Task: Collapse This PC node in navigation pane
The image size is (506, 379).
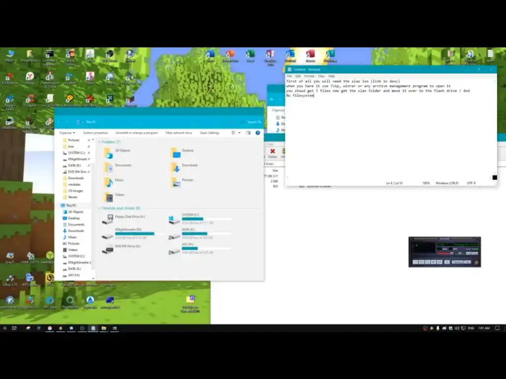Action: 68,206
